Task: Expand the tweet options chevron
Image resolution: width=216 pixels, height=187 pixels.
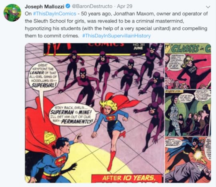Action: point(208,7)
